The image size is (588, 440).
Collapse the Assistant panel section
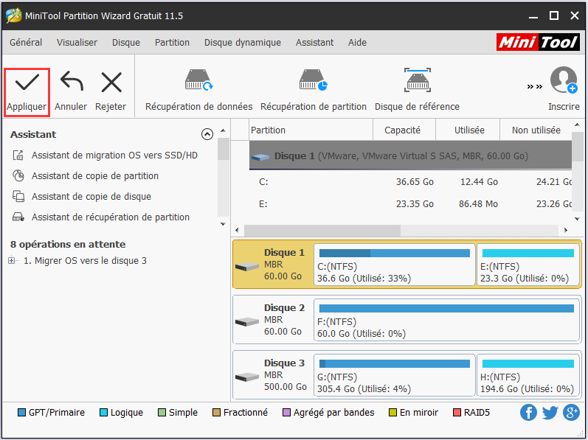(x=207, y=134)
